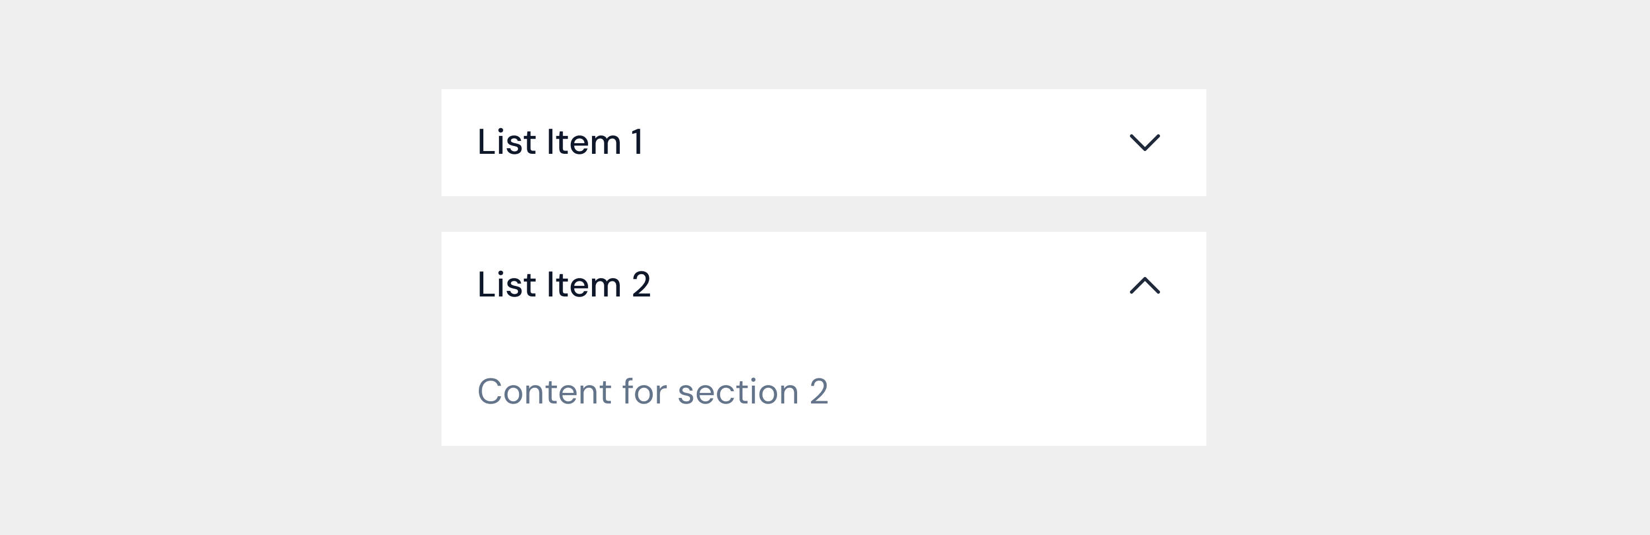Screen dimensions: 1650x535
Task: Click the word "section" in the expanded panel
Action: [x=738, y=391]
